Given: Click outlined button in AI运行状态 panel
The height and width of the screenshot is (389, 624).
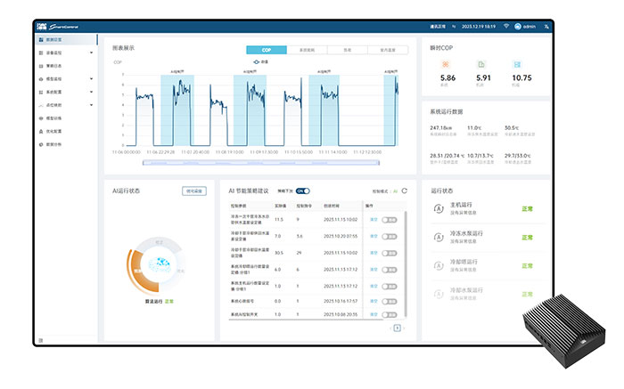Looking at the screenshot, I should (x=194, y=191).
